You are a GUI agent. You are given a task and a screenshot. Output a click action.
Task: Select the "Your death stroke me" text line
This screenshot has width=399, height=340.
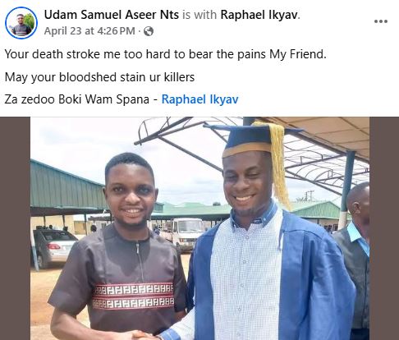[166, 54]
